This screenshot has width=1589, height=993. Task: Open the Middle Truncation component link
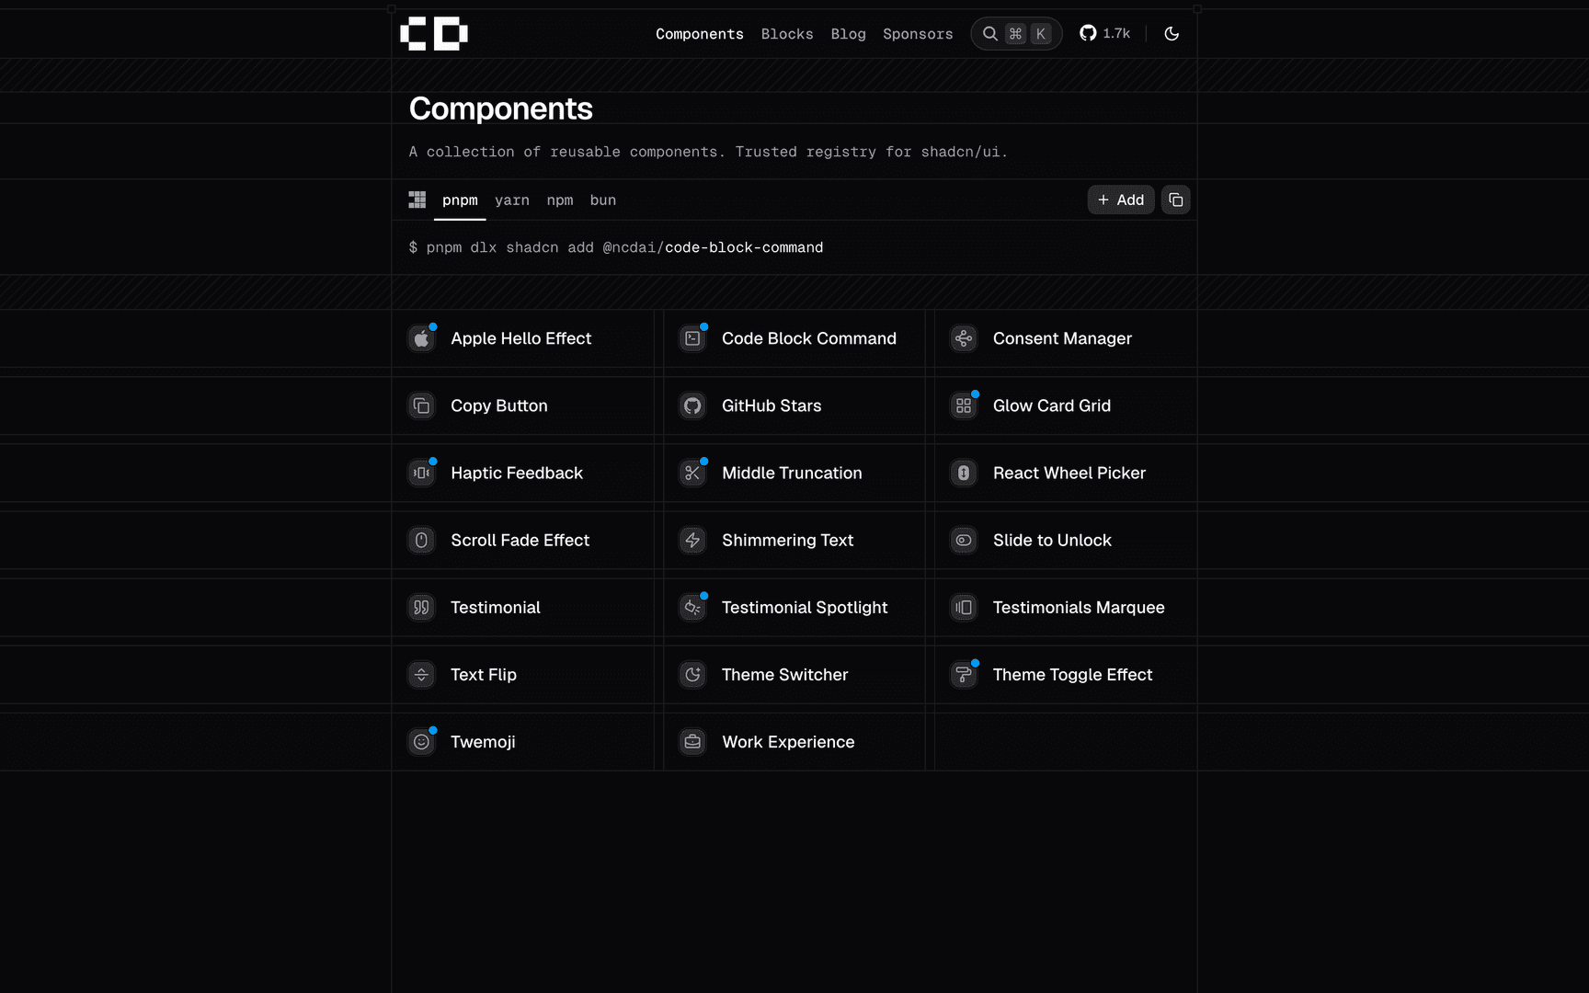(x=794, y=473)
